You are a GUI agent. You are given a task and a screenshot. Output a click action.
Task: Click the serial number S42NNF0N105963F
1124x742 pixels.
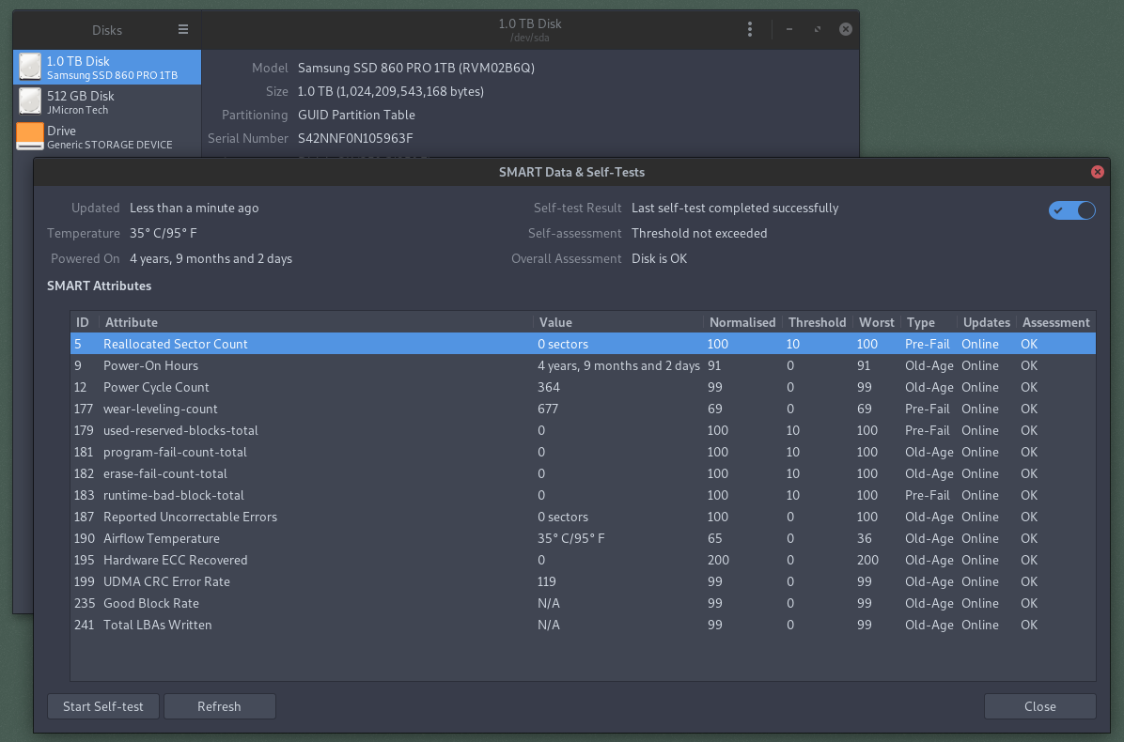point(355,138)
